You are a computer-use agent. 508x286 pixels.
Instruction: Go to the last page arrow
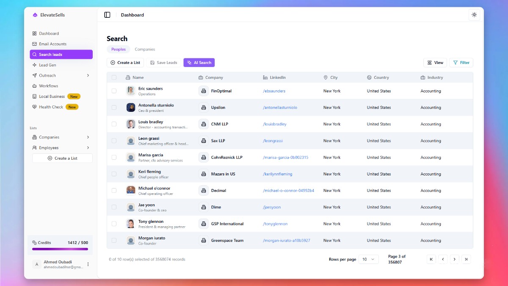pos(466,259)
